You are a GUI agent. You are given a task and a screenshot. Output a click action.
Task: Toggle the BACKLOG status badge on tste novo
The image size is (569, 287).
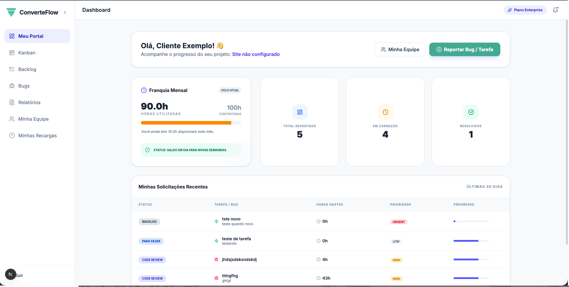click(x=149, y=222)
